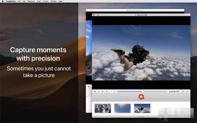Click the image count label below thumbnails
Screen dimensions: 197x123
pos(141,116)
